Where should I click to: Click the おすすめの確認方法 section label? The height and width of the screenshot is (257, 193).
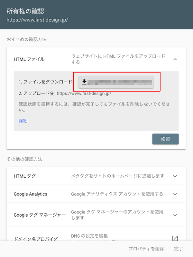click(27, 39)
